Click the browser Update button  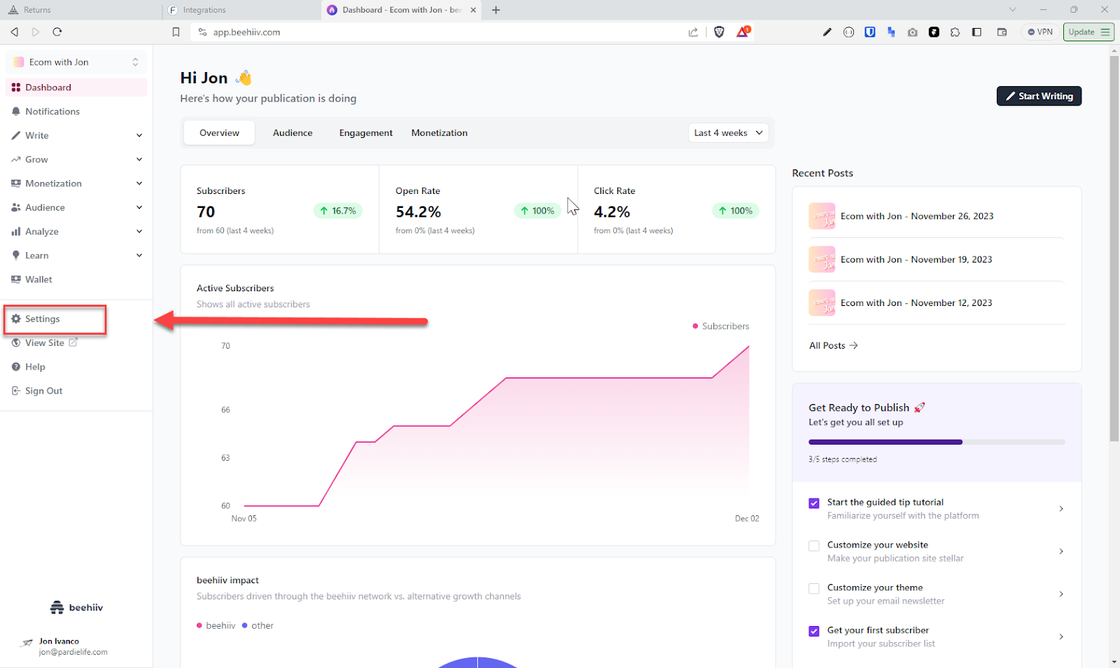click(1088, 32)
